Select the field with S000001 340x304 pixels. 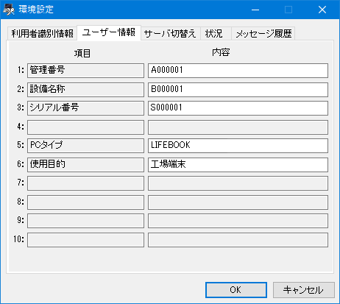(238, 108)
